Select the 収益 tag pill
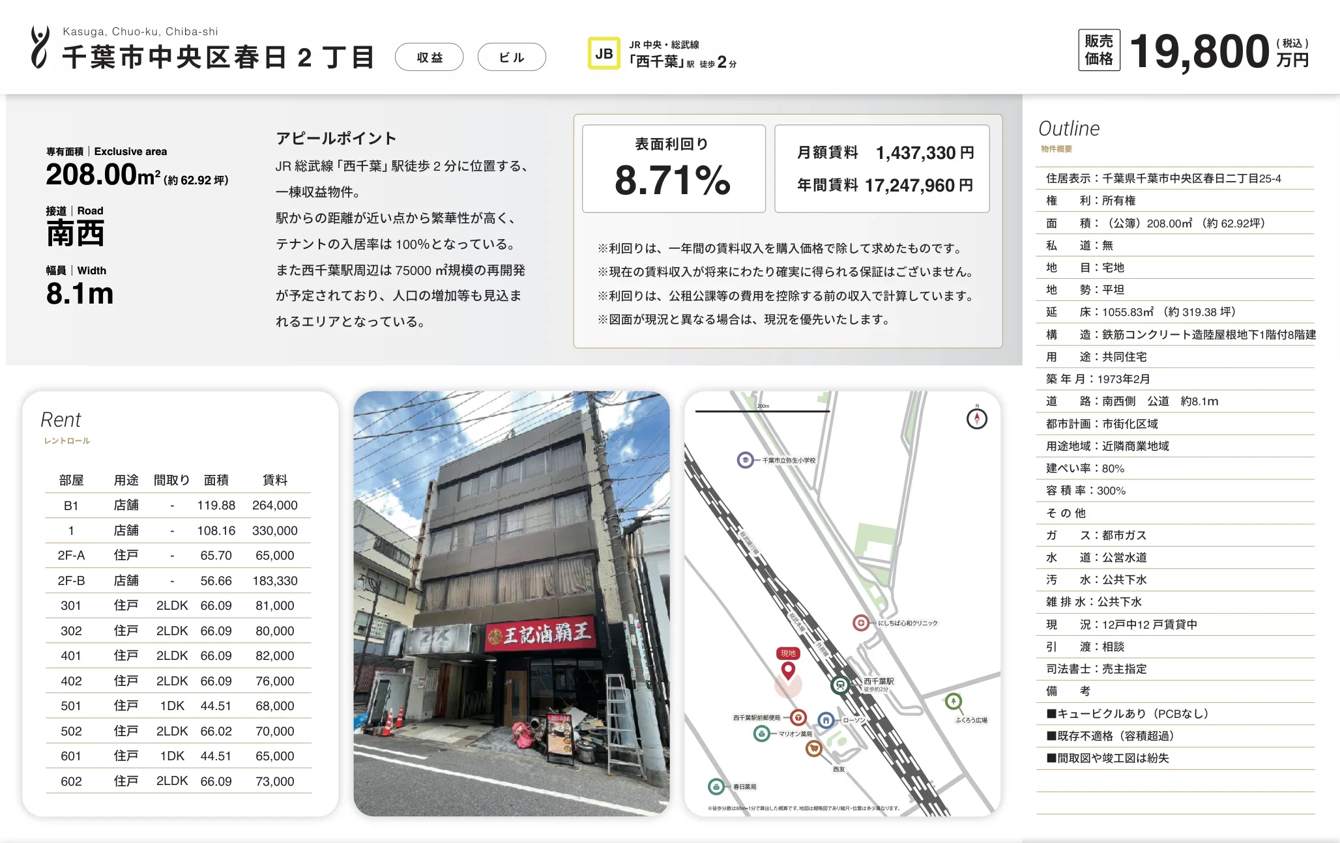 430,57
